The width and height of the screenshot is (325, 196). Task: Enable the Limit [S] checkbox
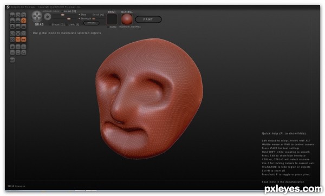(67, 24)
